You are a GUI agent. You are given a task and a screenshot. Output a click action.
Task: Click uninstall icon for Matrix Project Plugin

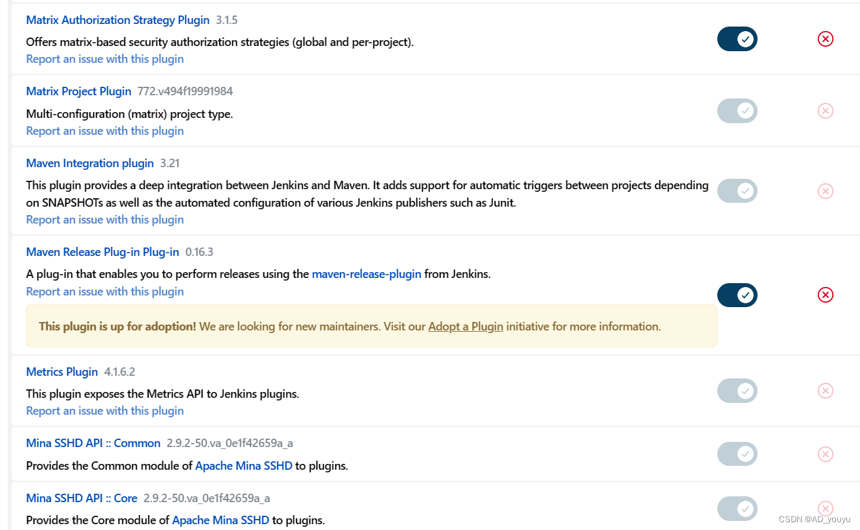click(x=825, y=111)
